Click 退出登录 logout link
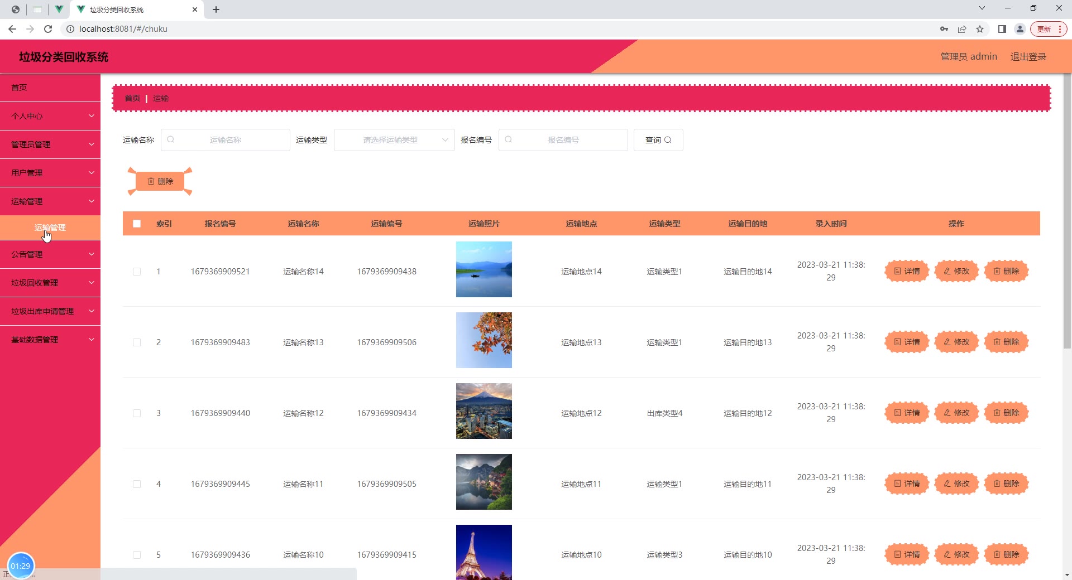 1028,56
